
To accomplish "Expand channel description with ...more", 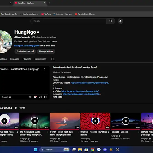I will tap(54, 41).
